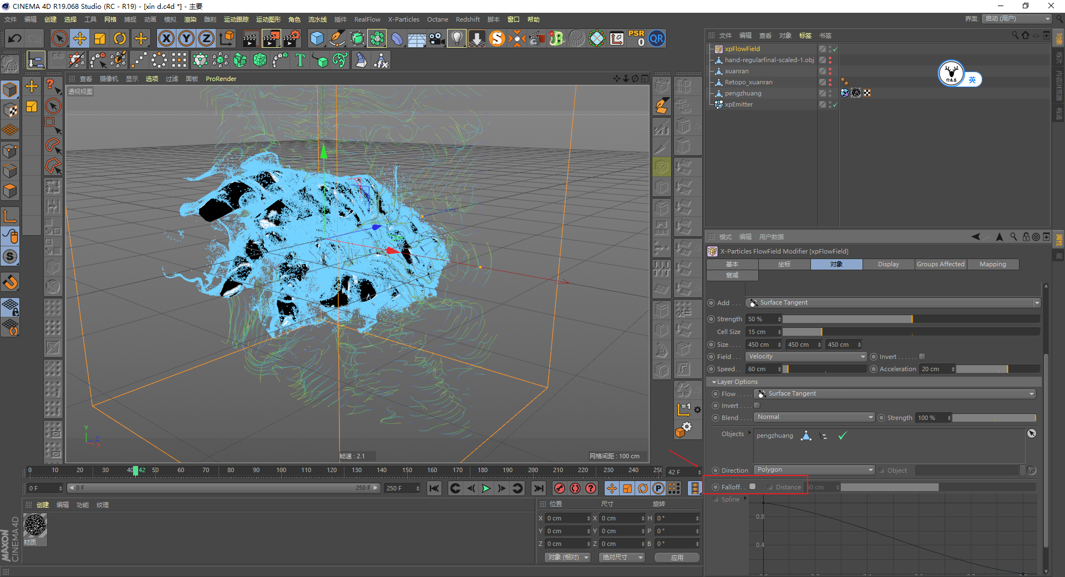Play the animation forward
1065x577 pixels.
click(486, 488)
